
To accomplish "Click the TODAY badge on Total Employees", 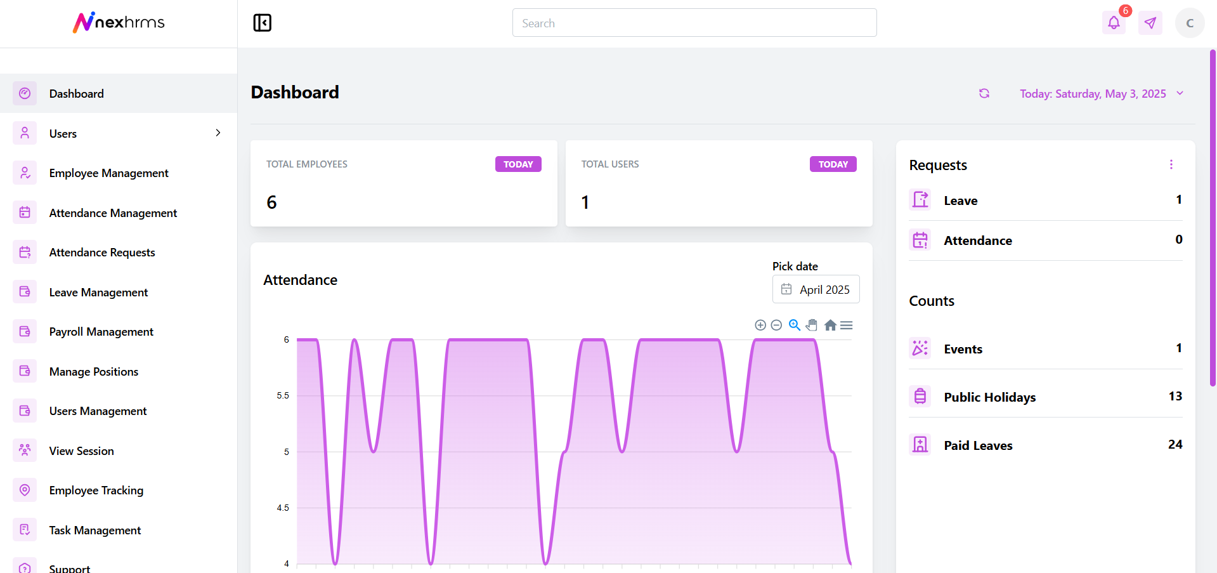I will (518, 164).
